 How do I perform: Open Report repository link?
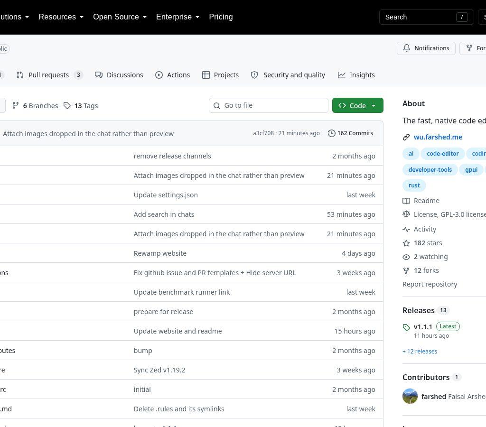[430, 284]
